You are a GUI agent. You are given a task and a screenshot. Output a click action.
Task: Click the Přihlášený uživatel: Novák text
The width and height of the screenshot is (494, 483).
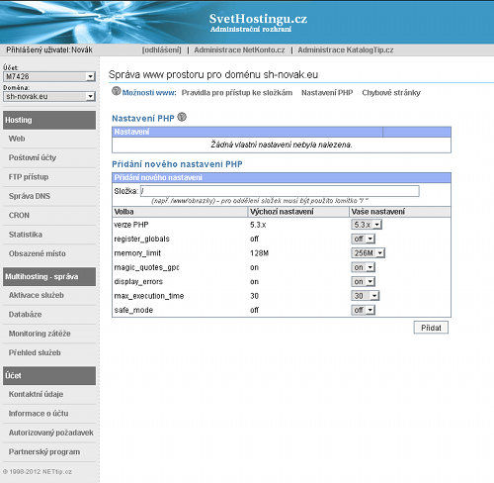coord(49,49)
